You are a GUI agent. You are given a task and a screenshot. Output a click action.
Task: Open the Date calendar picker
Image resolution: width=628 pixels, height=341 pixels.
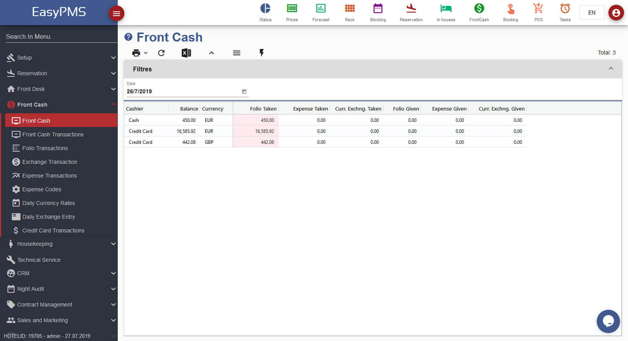pos(244,92)
